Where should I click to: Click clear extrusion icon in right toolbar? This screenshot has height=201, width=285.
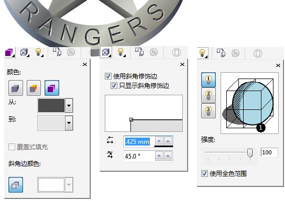(235, 53)
